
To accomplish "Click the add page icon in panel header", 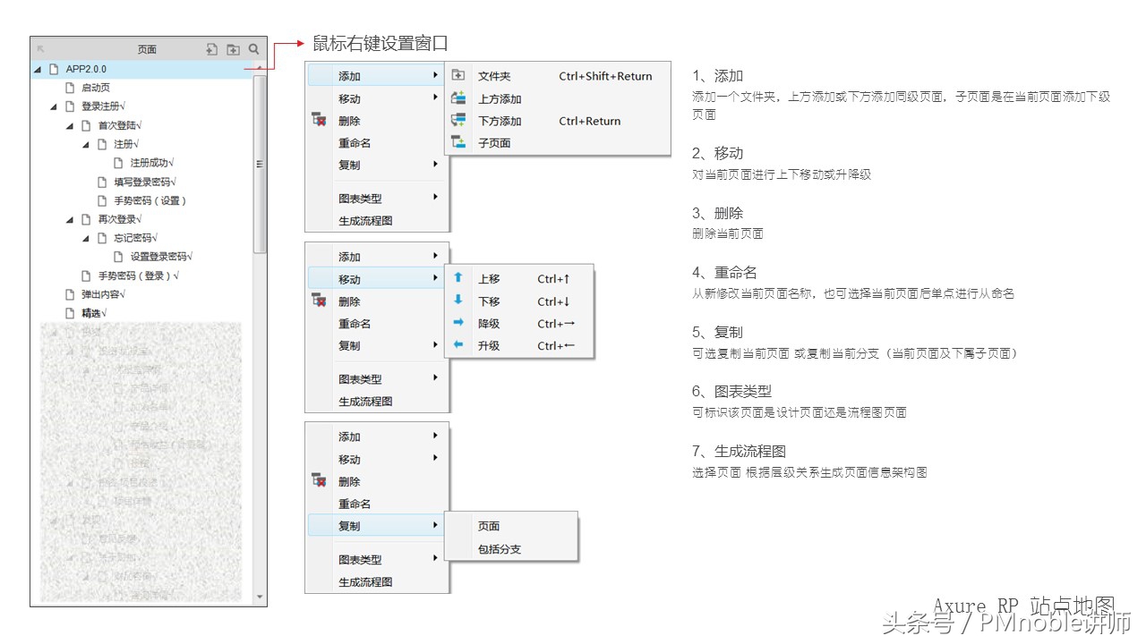I will click(210, 49).
